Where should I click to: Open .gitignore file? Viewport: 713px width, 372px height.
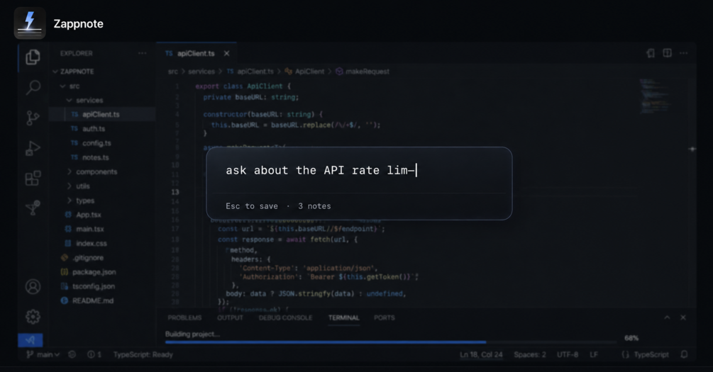tap(82, 257)
